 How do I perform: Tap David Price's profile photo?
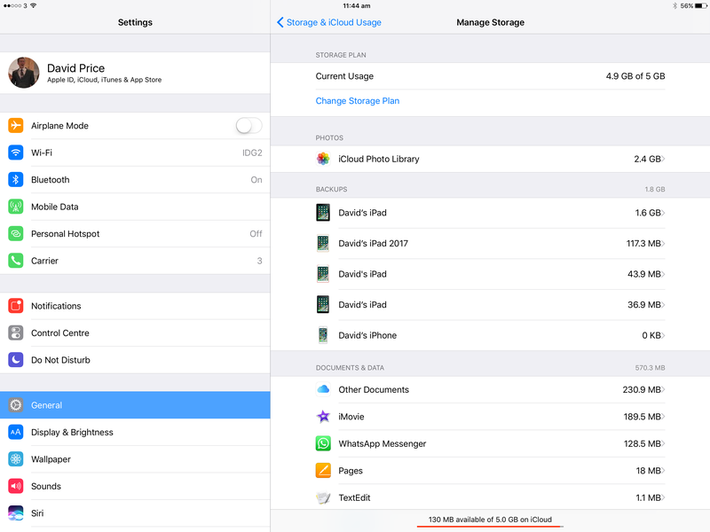pos(24,73)
